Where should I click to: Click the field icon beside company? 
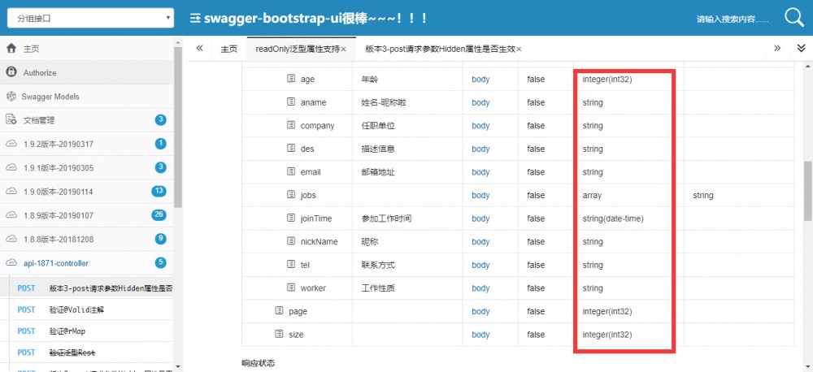[x=291, y=125]
